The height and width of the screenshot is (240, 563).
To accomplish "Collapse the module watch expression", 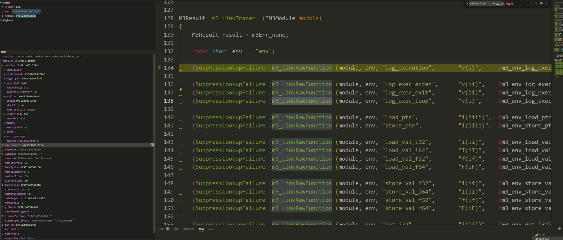I will coord(1,61).
